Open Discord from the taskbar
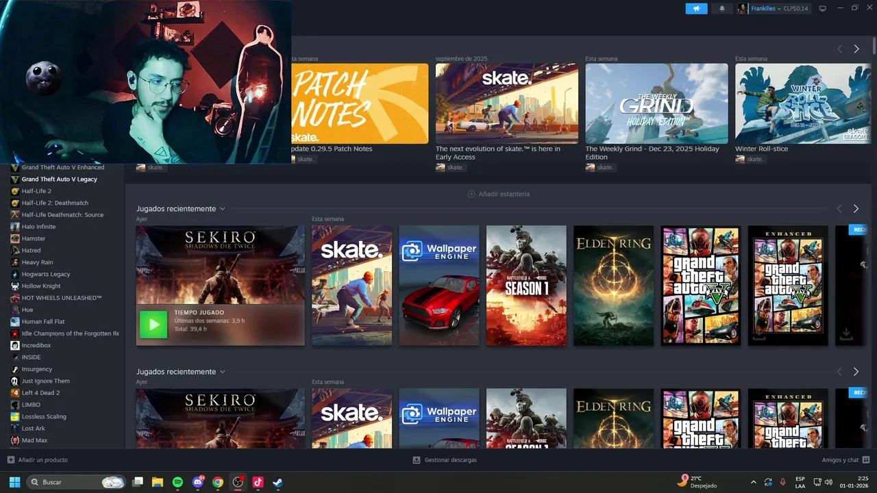 (x=198, y=482)
